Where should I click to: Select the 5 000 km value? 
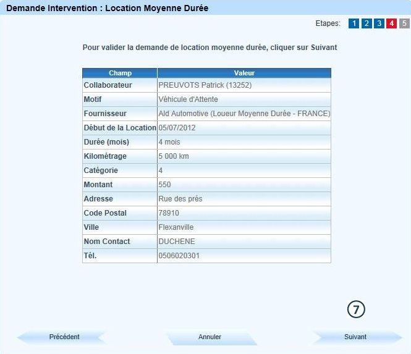(173, 156)
